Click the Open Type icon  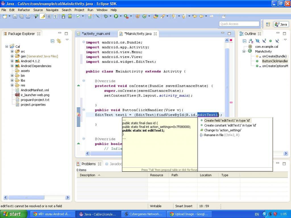click(x=156, y=16)
